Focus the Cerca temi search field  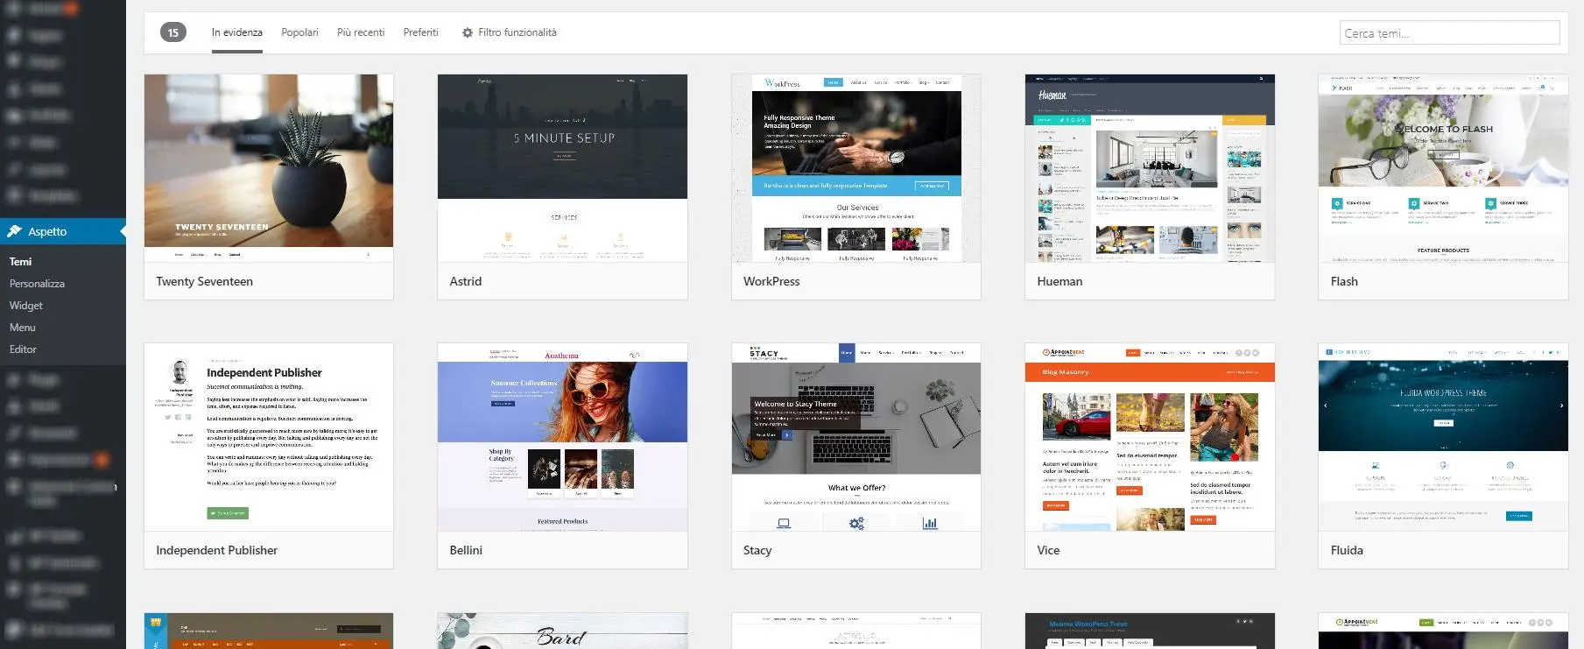(x=1450, y=33)
